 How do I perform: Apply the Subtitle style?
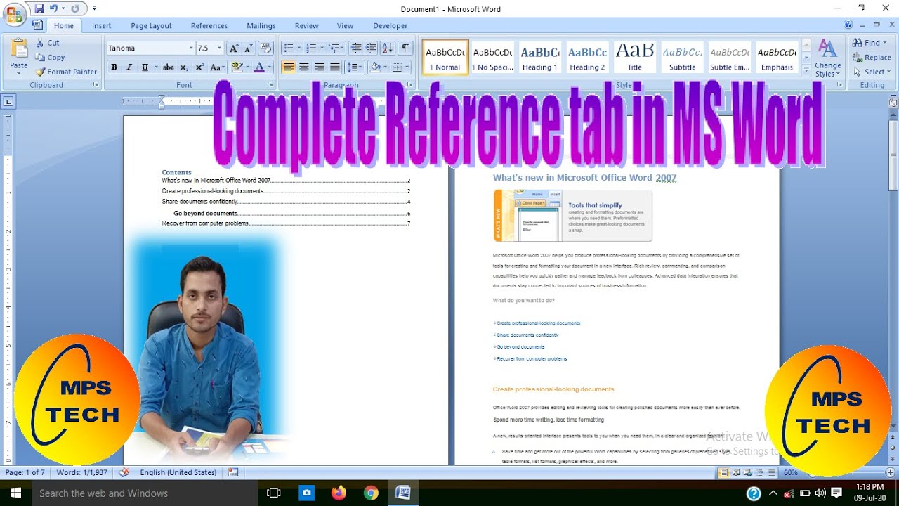[x=682, y=57]
